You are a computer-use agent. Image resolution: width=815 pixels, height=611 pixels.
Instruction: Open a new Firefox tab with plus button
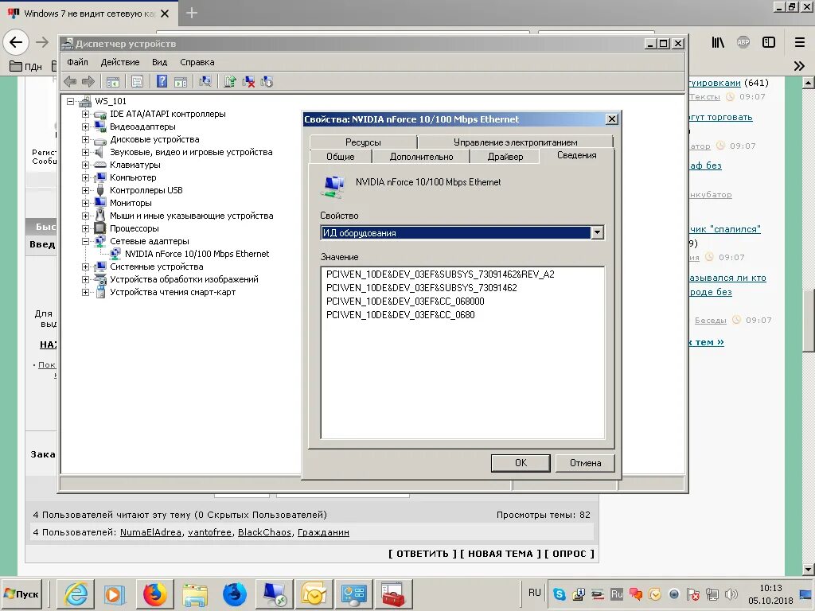tap(191, 13)
